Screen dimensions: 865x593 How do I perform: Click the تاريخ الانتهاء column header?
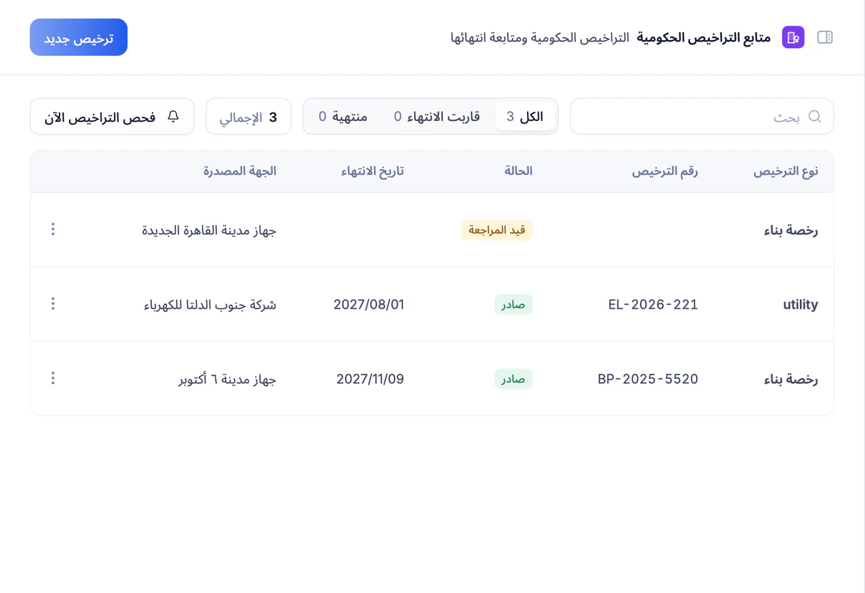tap(372, 172)
